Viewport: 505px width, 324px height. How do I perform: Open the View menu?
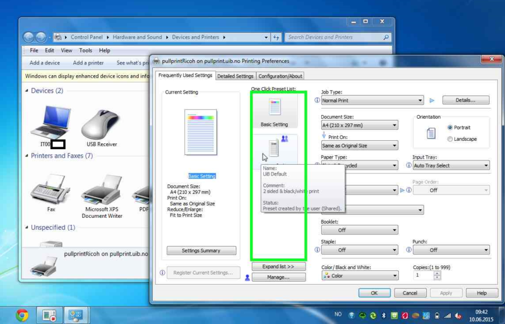66,51
